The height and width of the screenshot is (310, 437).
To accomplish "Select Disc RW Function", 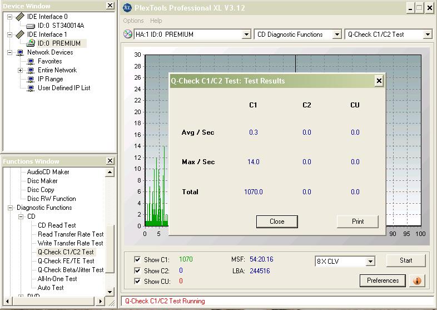I will point(52,199).
